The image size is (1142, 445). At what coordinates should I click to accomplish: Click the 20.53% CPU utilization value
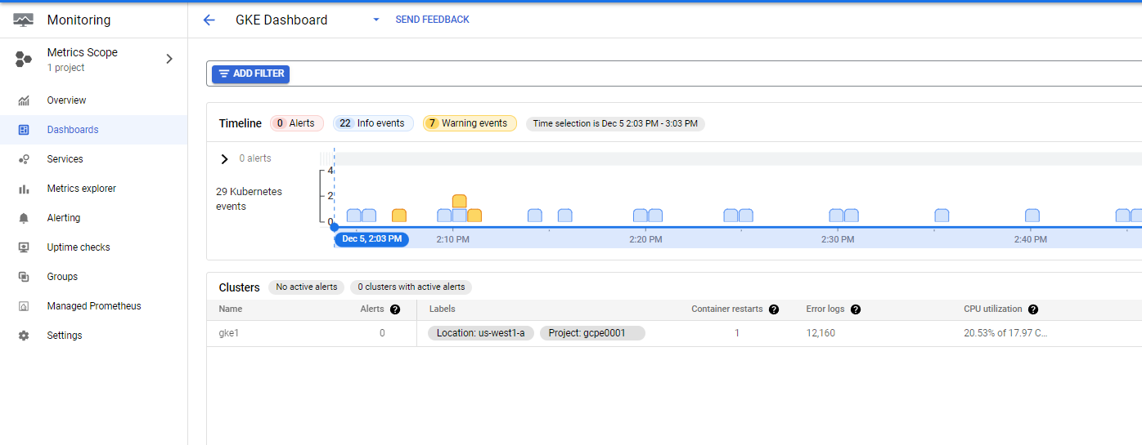[x=1005, y=333]
